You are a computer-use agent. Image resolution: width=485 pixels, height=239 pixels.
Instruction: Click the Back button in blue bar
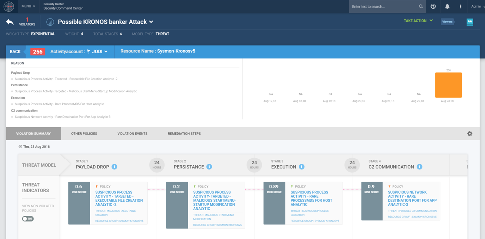pos(15,52)
